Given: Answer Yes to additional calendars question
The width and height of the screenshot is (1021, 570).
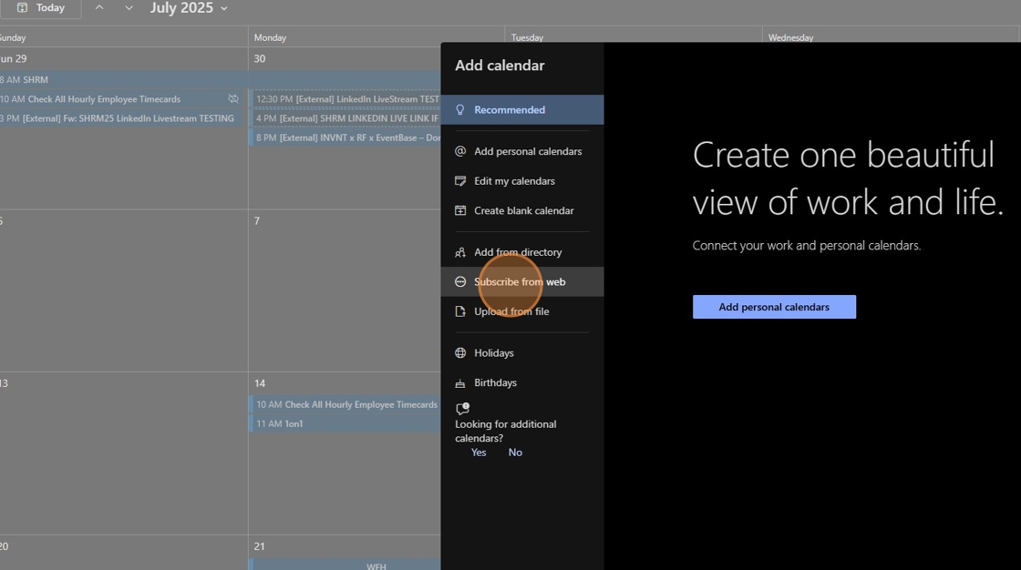Looking at the screenshot, I should [x=479, y=453].
